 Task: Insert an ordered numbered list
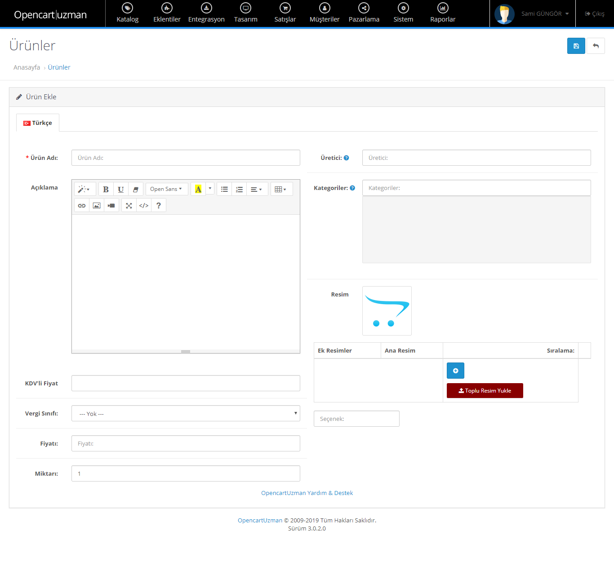(x=239, y=189)
